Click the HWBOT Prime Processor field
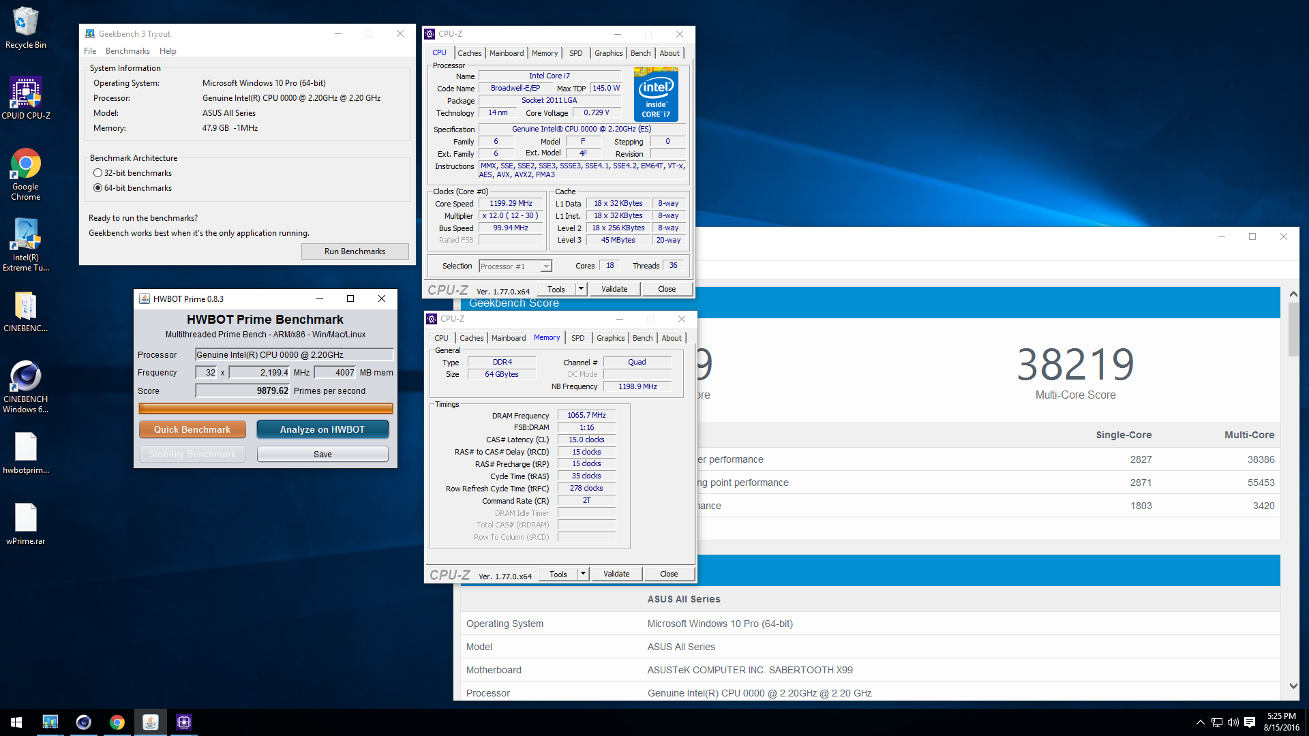The height and width of the screenshot is (736, 1309). [295, 354]
